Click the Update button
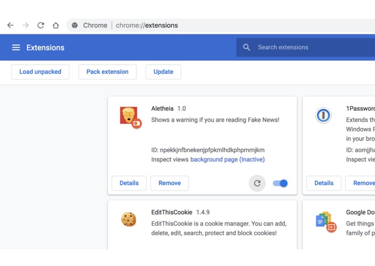This screenshot has height=266, width=375. (x=163, y=72)
